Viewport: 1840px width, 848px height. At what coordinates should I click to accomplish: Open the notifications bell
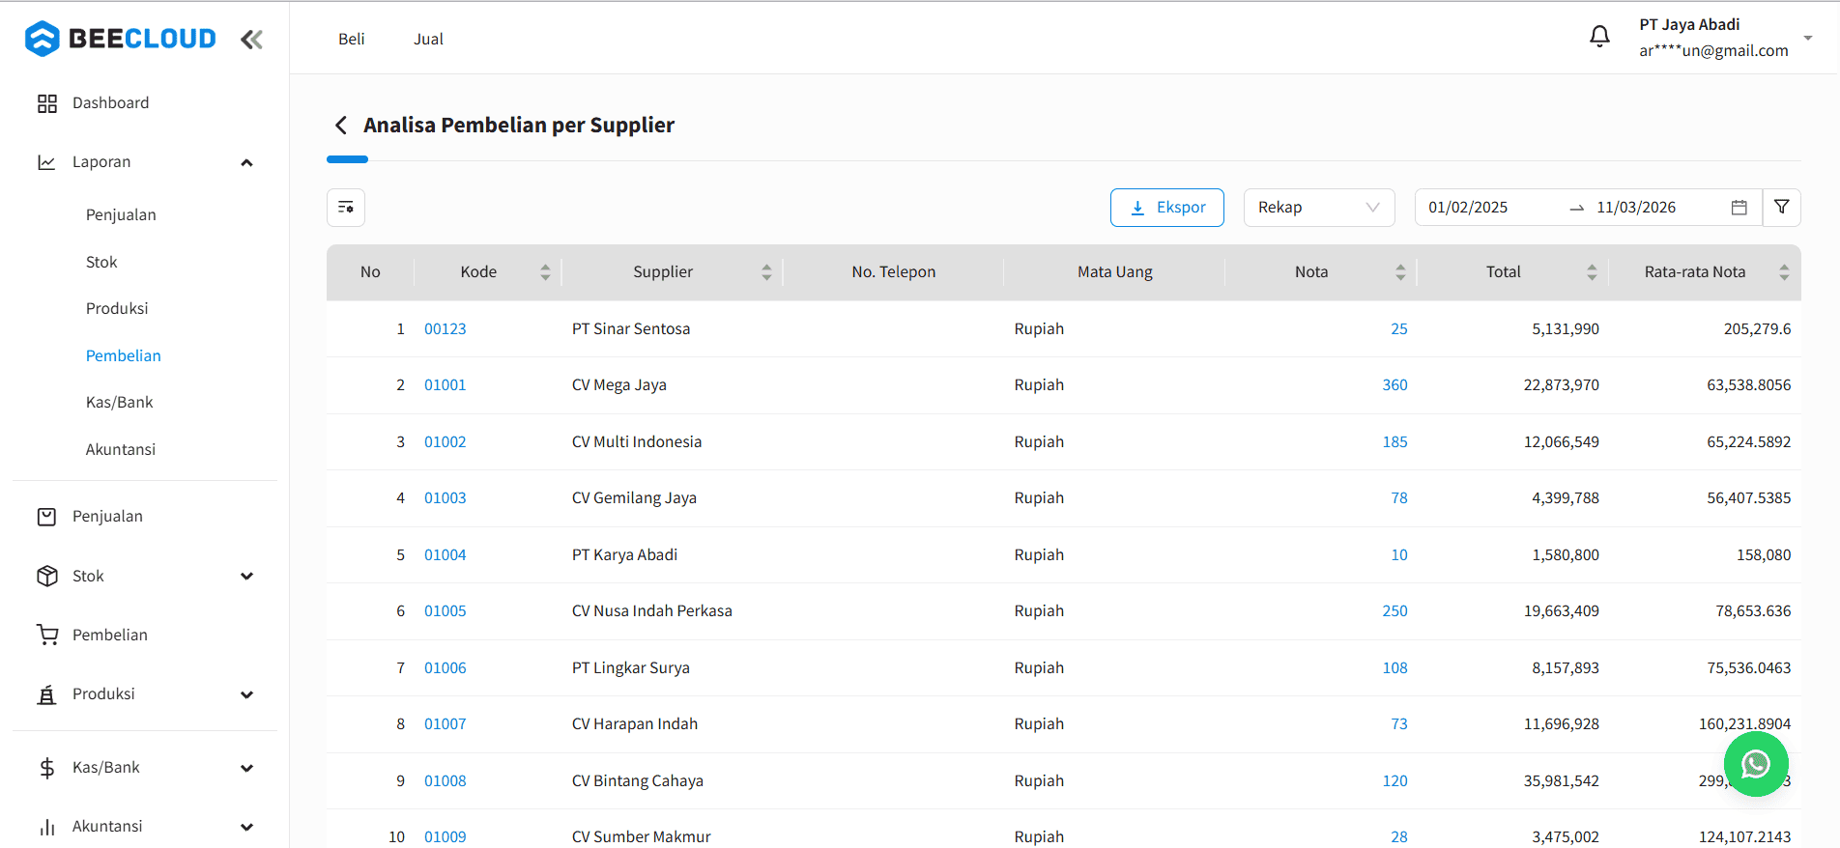pyautogui.click(x=1599, y=37)
